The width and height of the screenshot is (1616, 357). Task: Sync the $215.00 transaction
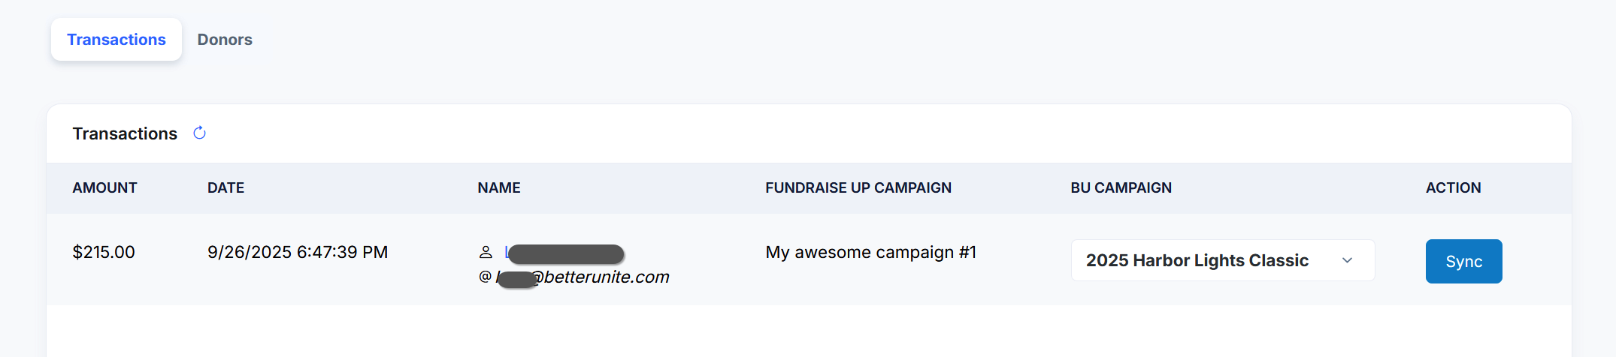click(1463, 261)
